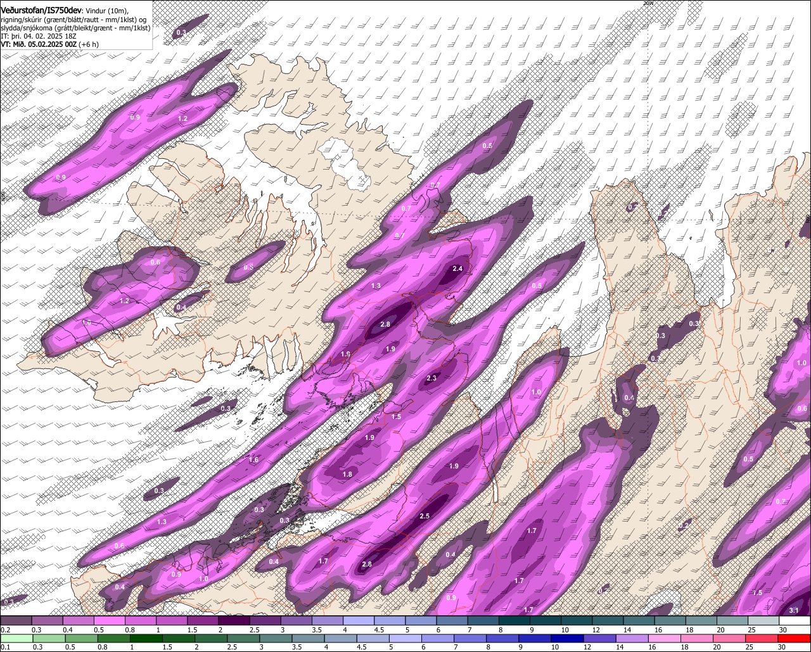Pick the bright red 30+ swatch in lower legend

coord(795,638)
